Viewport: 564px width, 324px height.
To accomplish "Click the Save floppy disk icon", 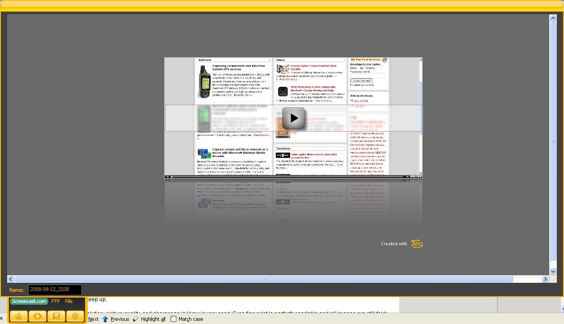I will (56, 316).
